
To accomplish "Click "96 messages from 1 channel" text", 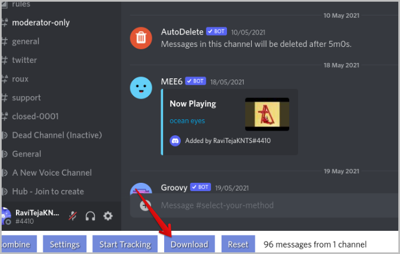I will [315, 245].
